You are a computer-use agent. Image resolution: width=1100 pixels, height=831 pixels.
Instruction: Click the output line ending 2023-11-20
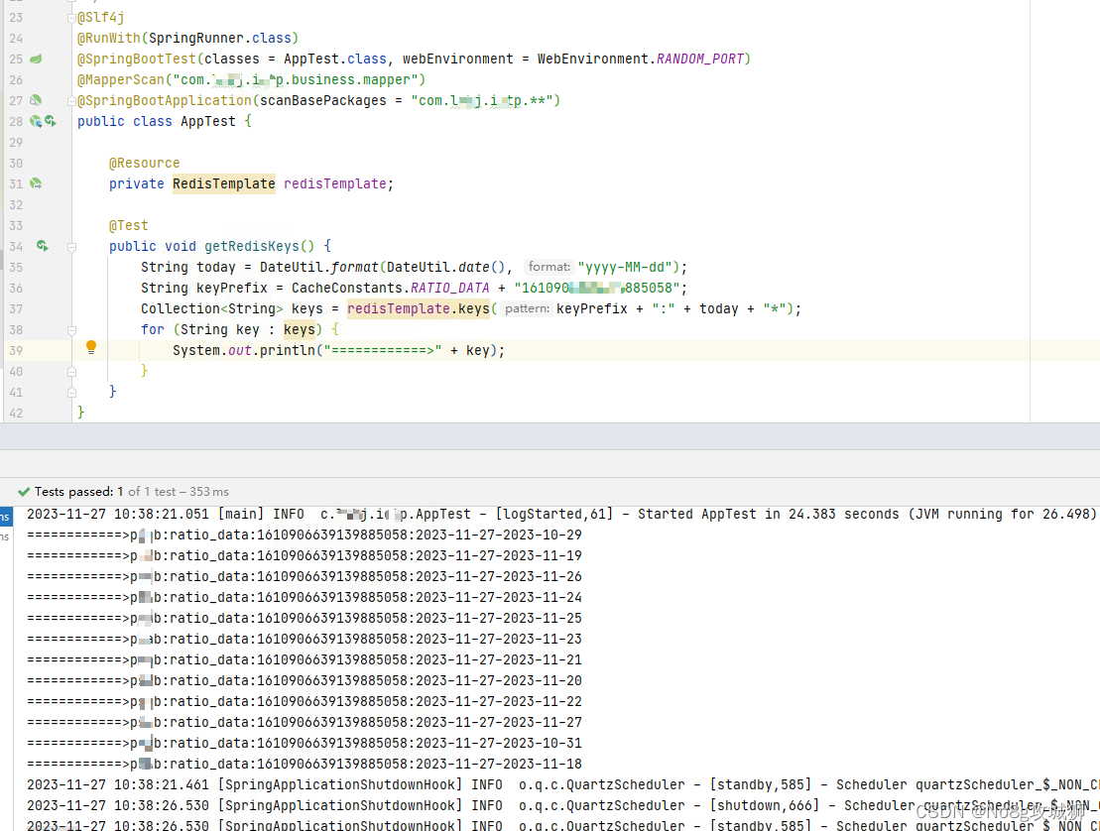coord(305,680)
